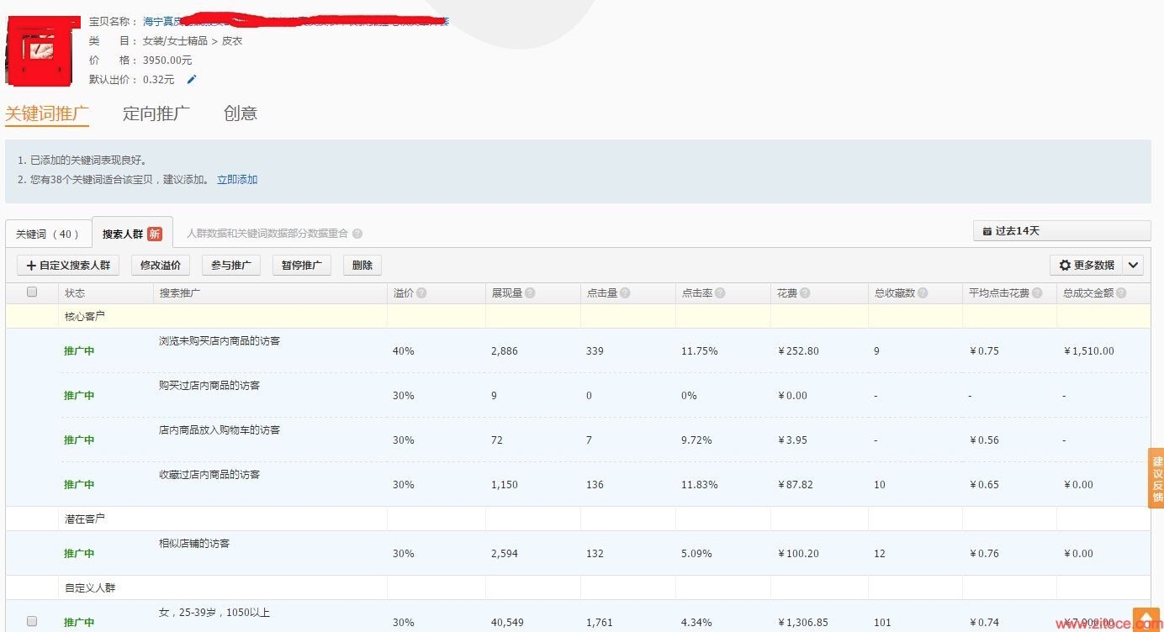
Task: Open the 创意 tab
Action: click(x=240, y=113)
